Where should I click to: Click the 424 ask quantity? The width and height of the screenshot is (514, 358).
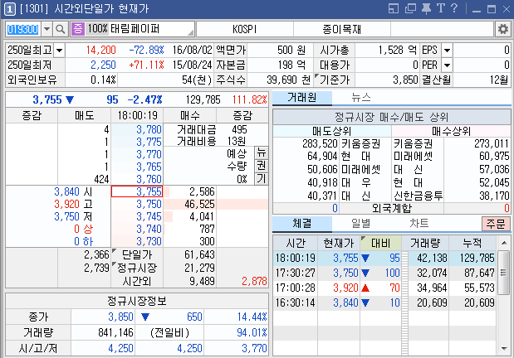point(101,179)
